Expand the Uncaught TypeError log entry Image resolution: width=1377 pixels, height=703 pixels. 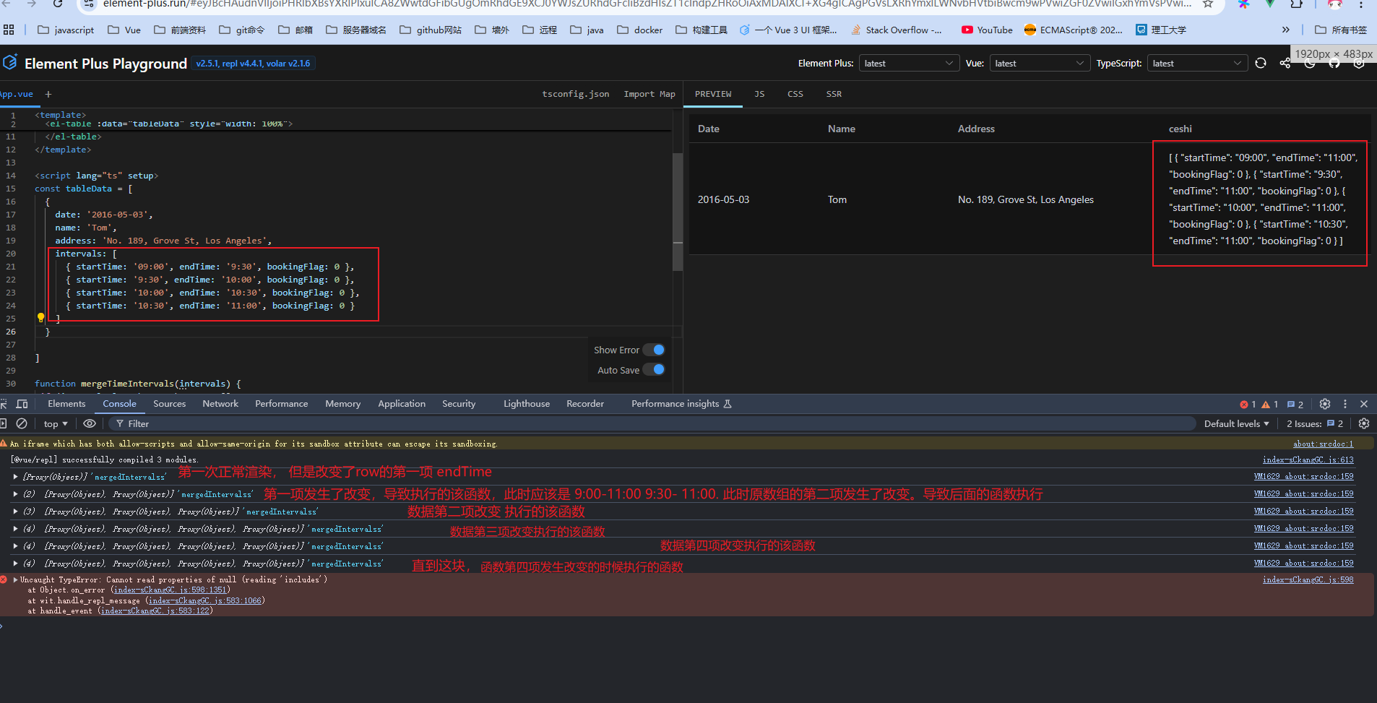(15, 579)
